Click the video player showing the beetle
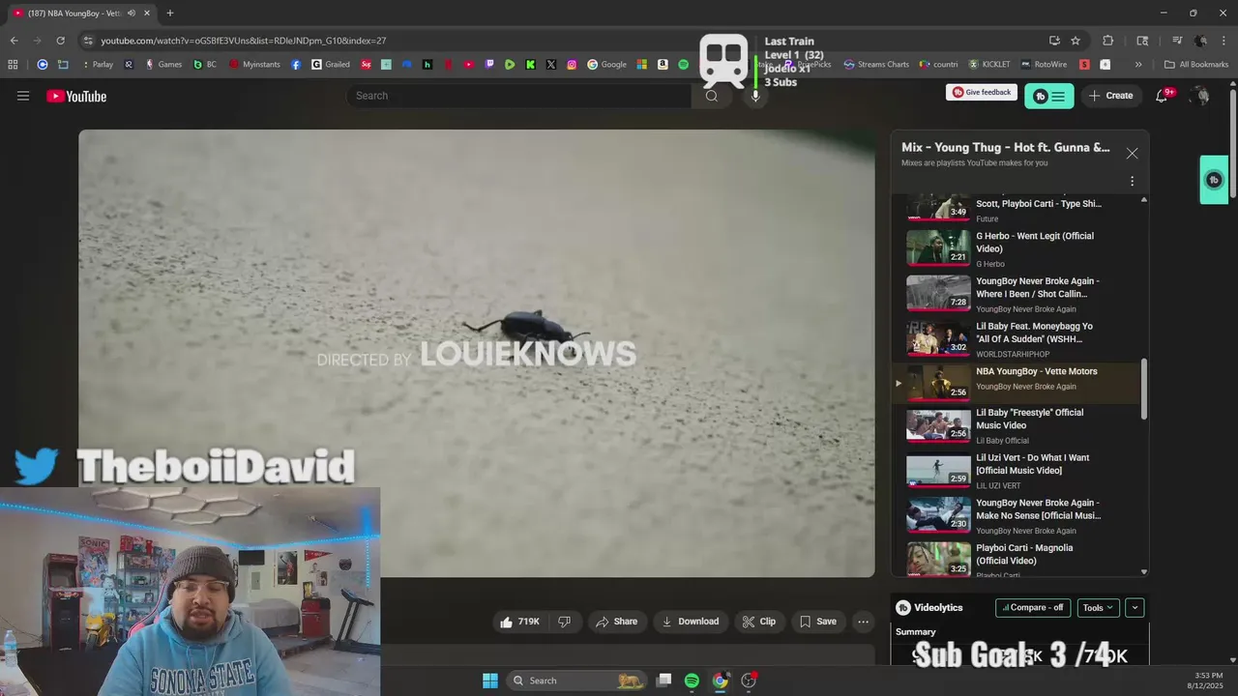Screen dimensions: 1238x696 [x=477, y=353]
